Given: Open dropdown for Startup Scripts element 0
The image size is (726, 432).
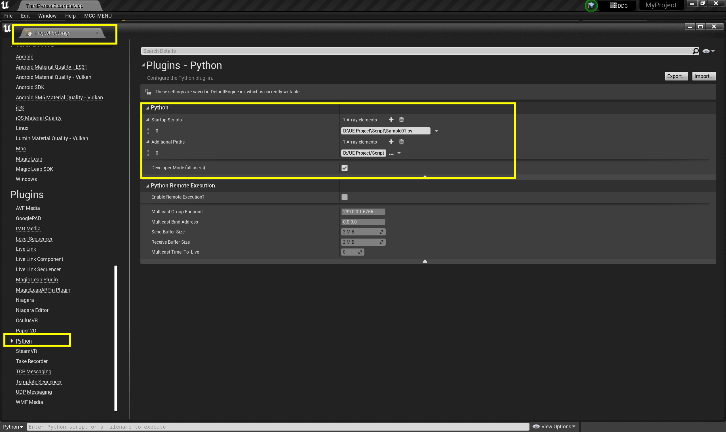Looking at the screenshot, I should pos(436,131).
